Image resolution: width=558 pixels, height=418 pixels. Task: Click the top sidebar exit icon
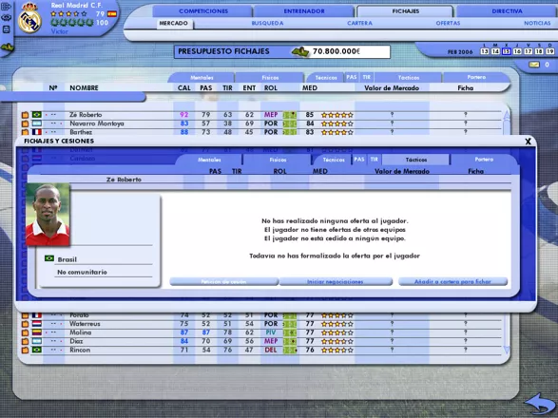tap(6, 7)
